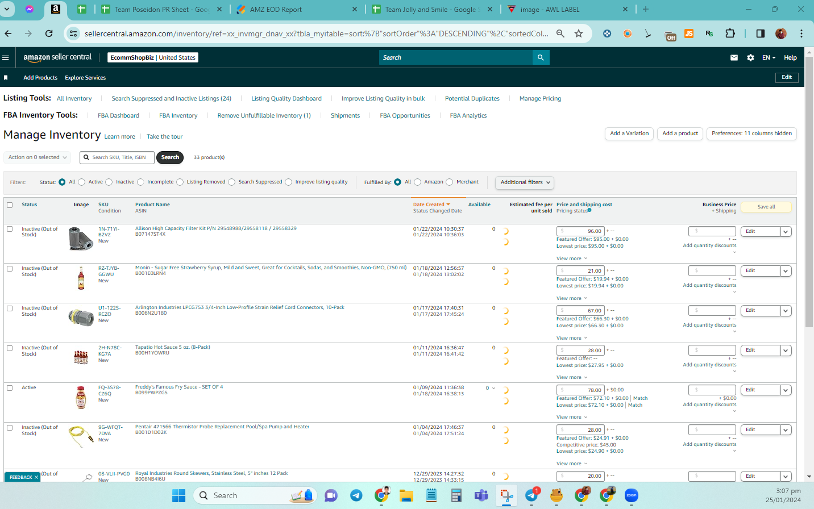This screenshot has width=814, height=509.
Task: Open a new browser tab
Action: pos(646,9)
